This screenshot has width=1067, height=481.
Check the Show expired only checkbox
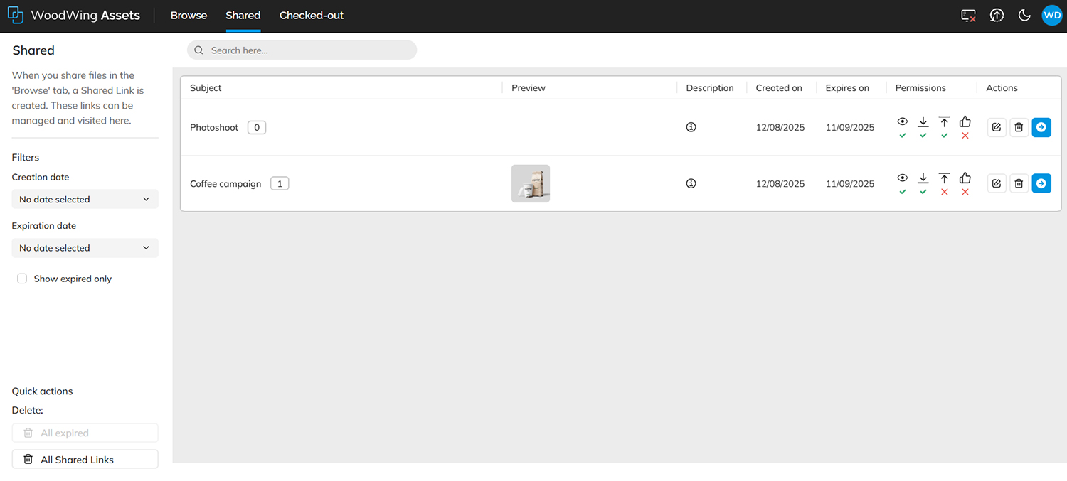coord(22,279)
